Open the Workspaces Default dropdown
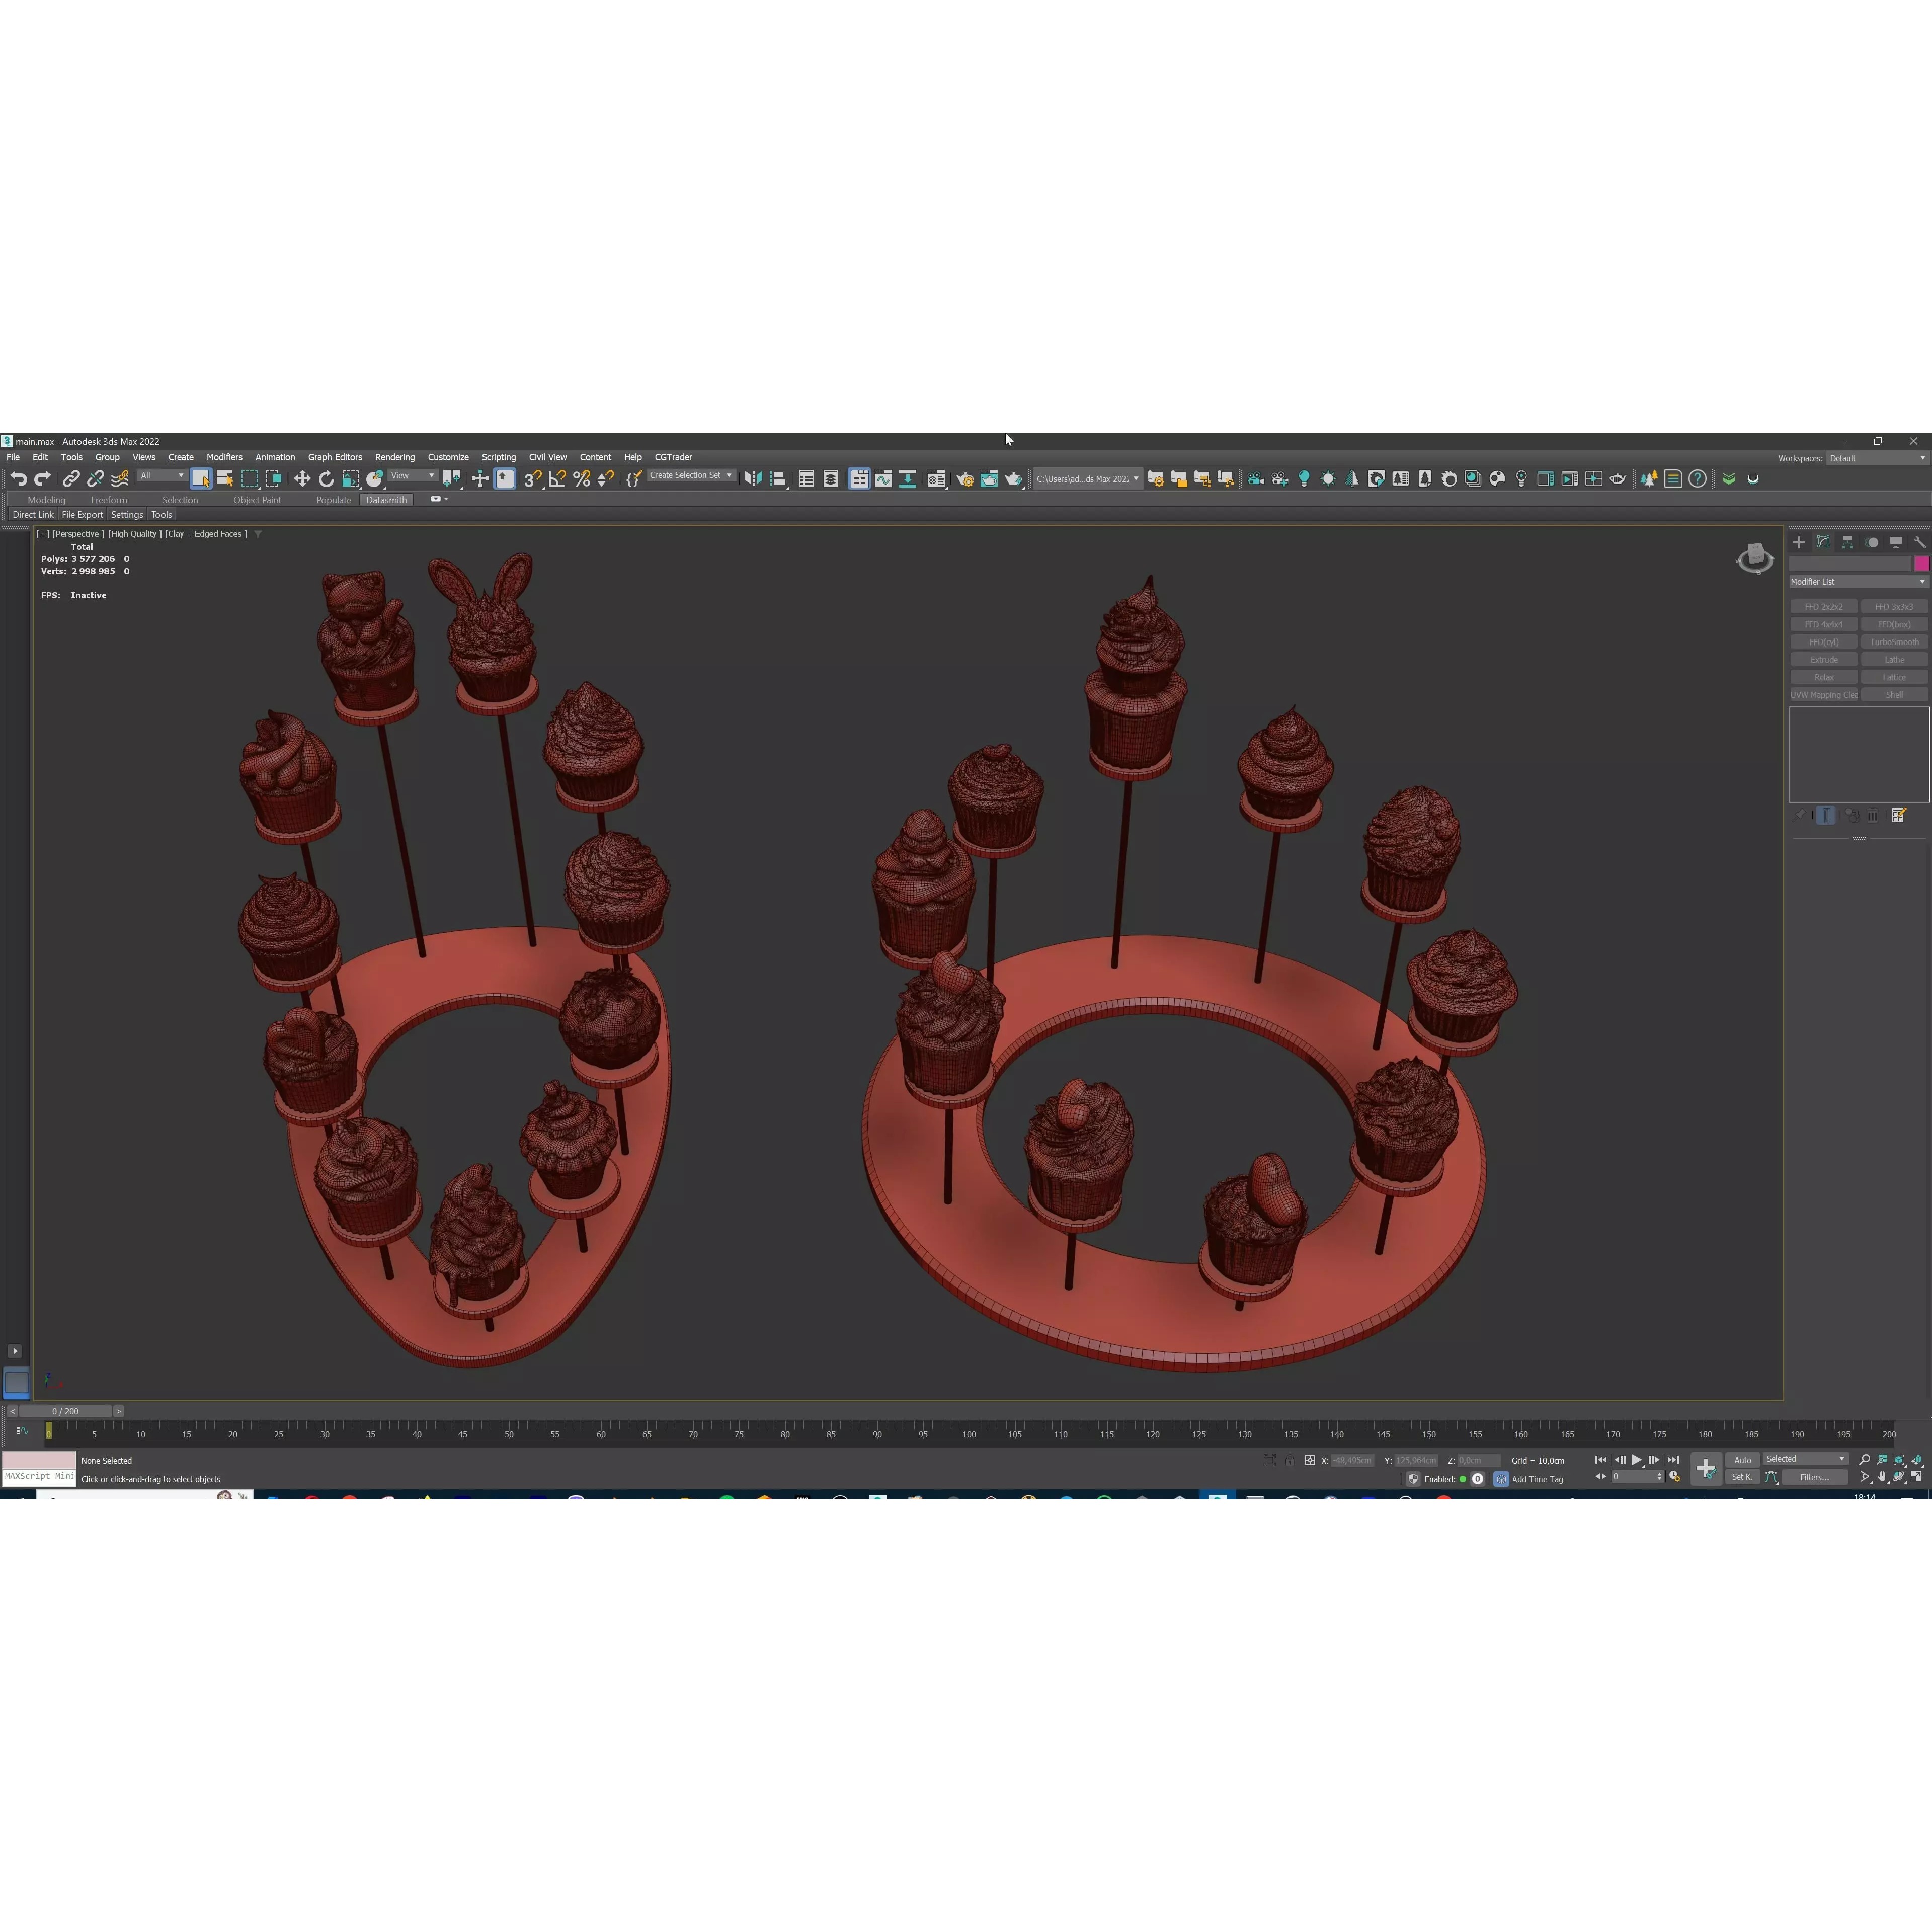Viewport: 1932px width, 1932px height. coord(1877,458)
